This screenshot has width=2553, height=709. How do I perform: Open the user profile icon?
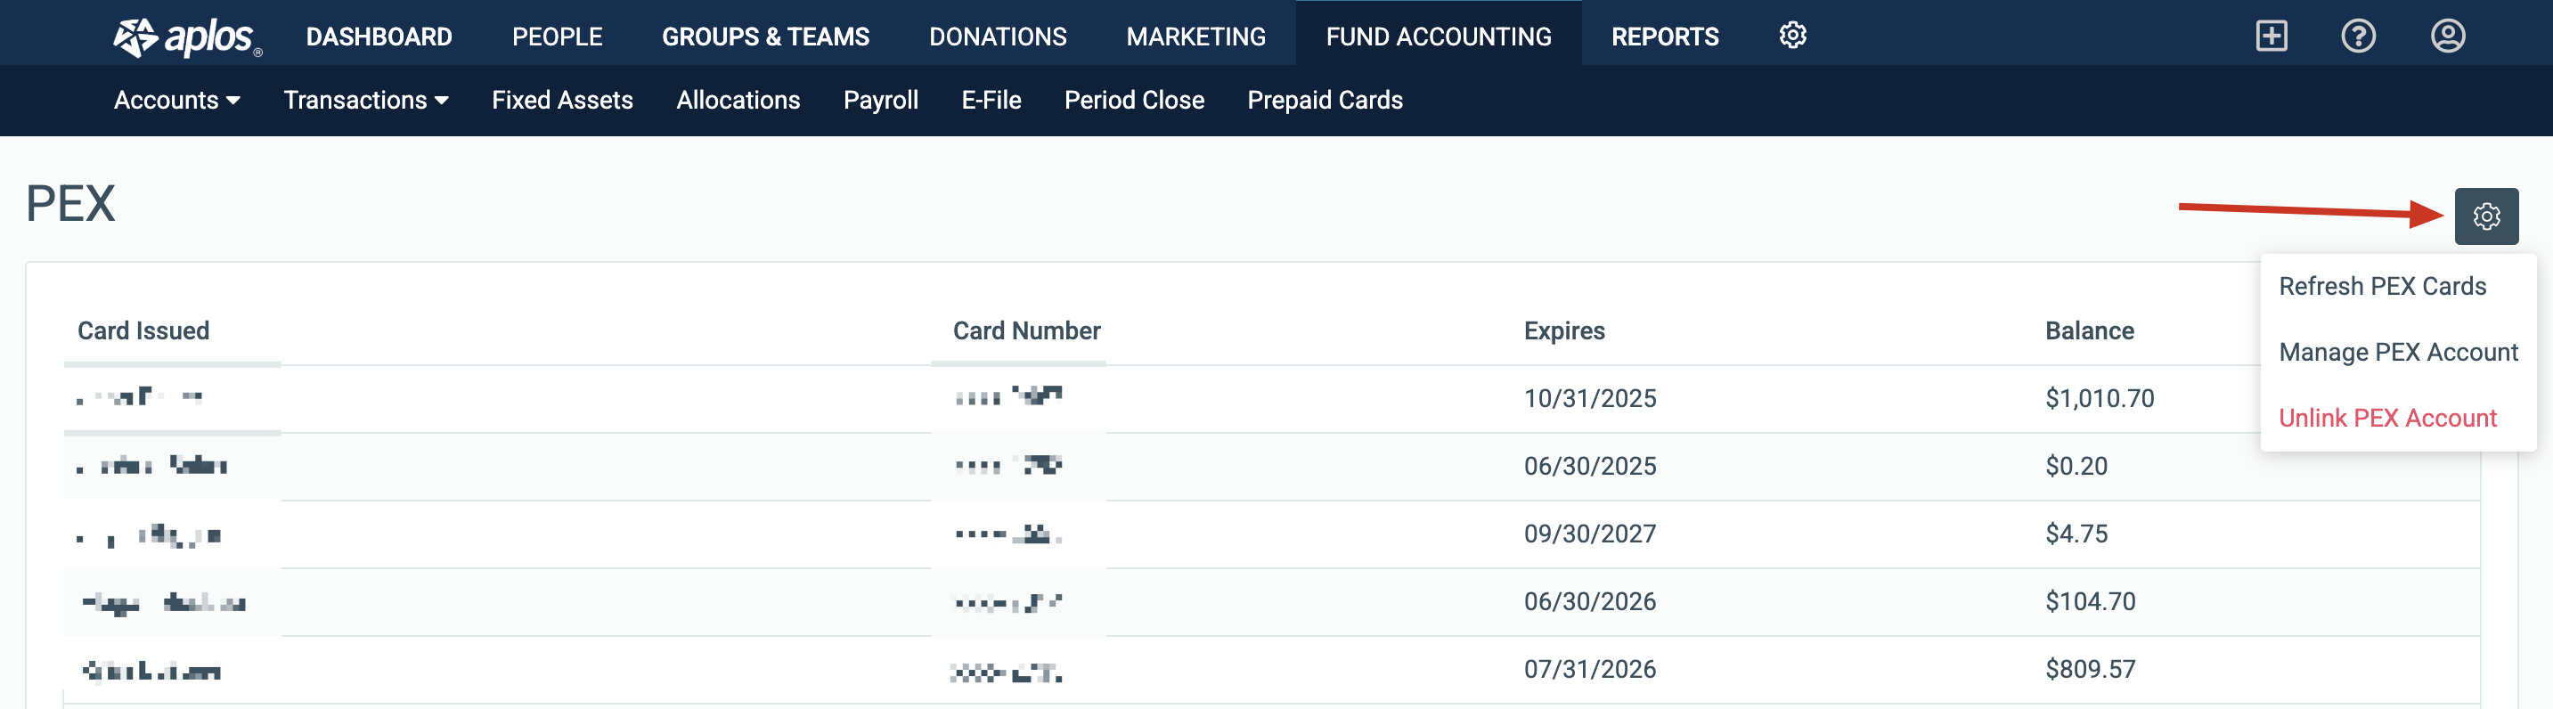point(2447,37)
